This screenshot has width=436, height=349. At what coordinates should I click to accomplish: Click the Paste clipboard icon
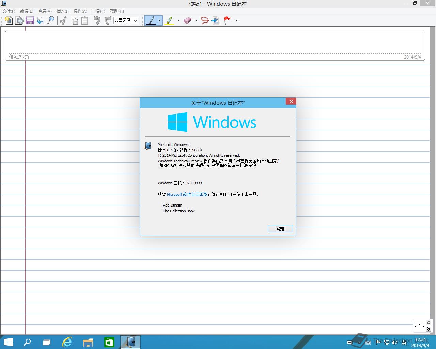click(x=85, y=20)
